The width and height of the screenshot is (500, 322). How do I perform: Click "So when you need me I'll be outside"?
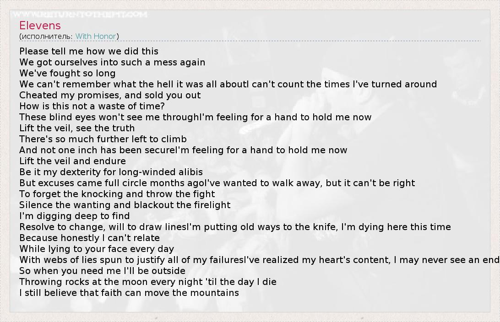click(x=102, y=271)
